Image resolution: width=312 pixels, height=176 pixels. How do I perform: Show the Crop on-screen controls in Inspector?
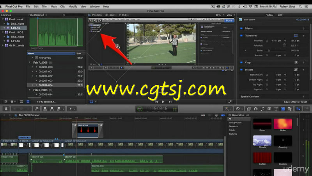pos(296,63)
